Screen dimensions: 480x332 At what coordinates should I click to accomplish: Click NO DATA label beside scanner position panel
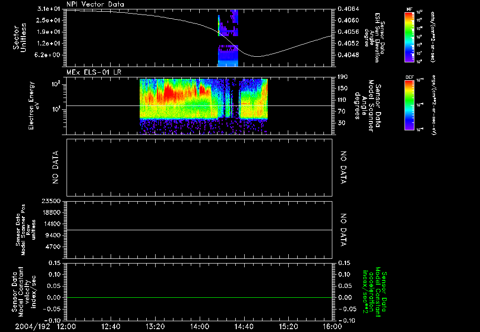click(343, 230)
